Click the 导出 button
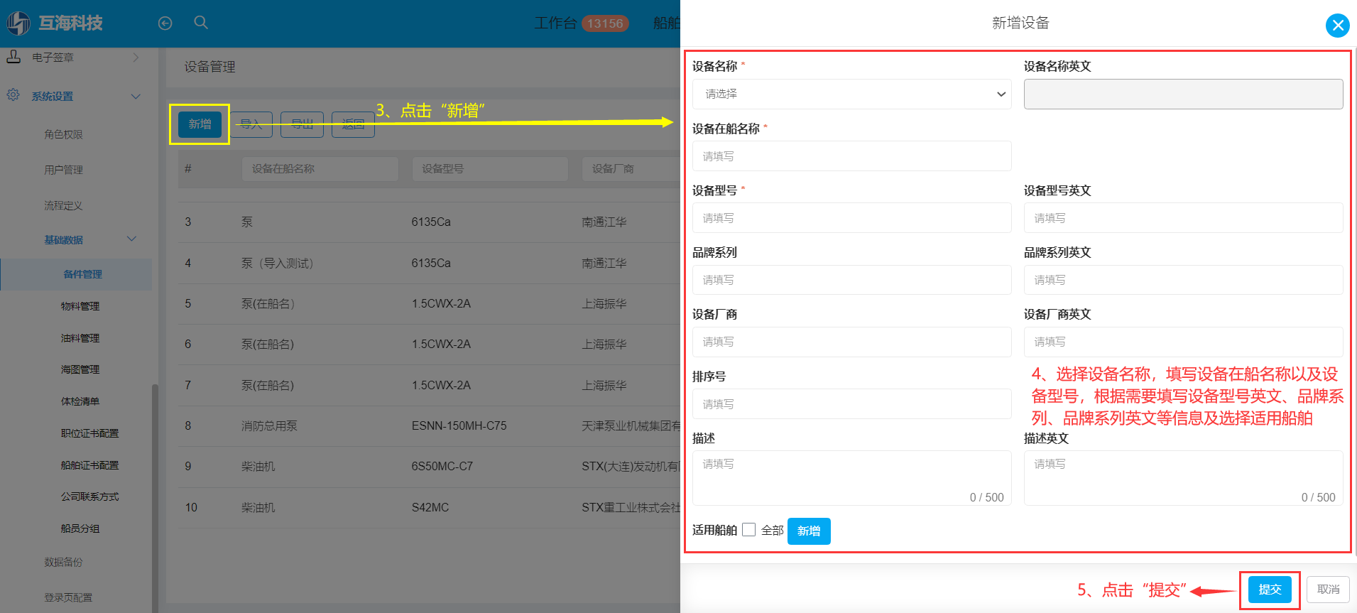Screen dimensions: 1357x613 point(302,124)
